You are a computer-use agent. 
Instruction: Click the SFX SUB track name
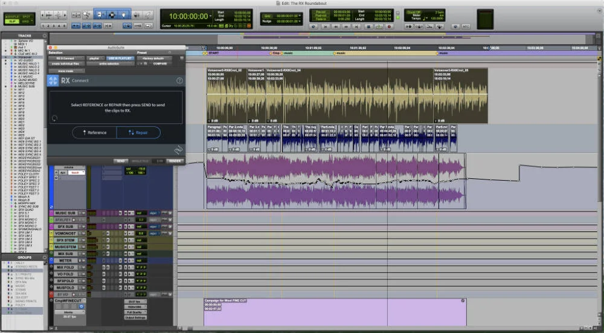pos(65,227)
